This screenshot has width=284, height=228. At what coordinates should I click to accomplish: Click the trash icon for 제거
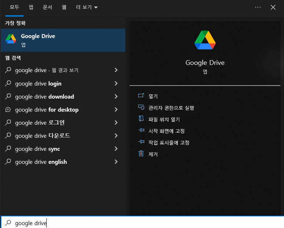[141, 154]
